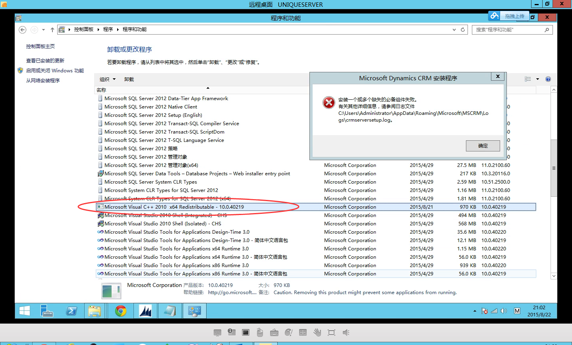
Task: Select Microsoft SQL Server 2012 Native Client
Action: click(x=151, y=107)
